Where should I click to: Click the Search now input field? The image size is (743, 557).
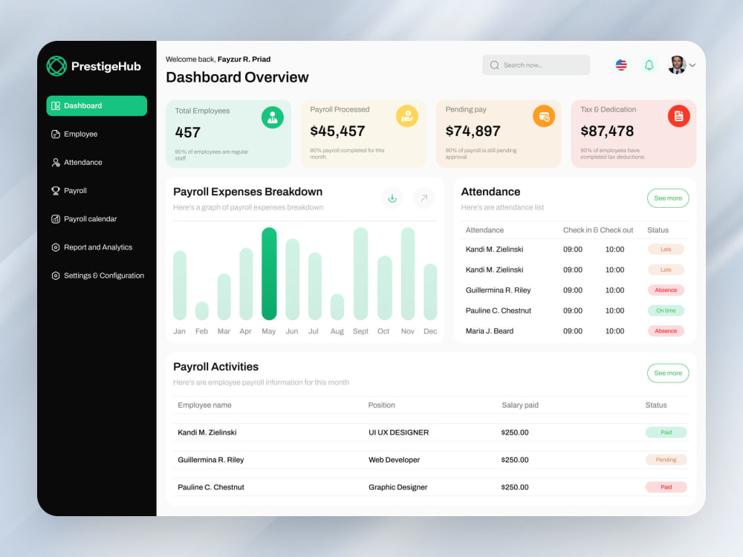pos(536,65)
